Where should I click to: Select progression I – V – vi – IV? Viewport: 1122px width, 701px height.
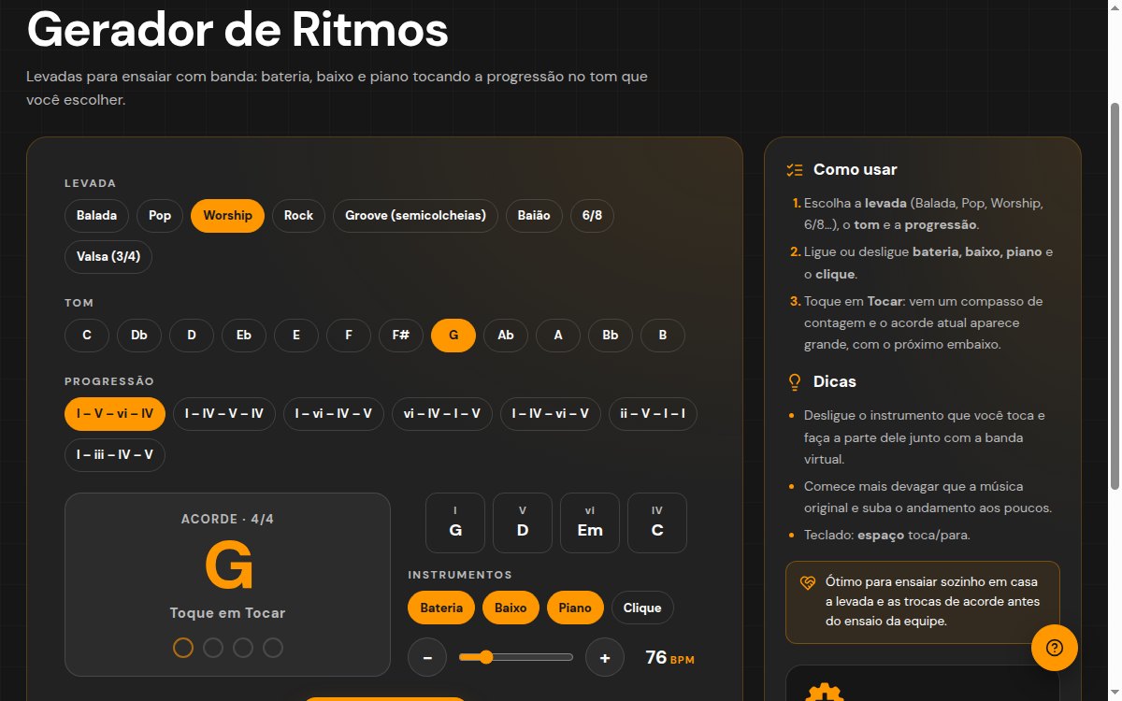[115, 413]
